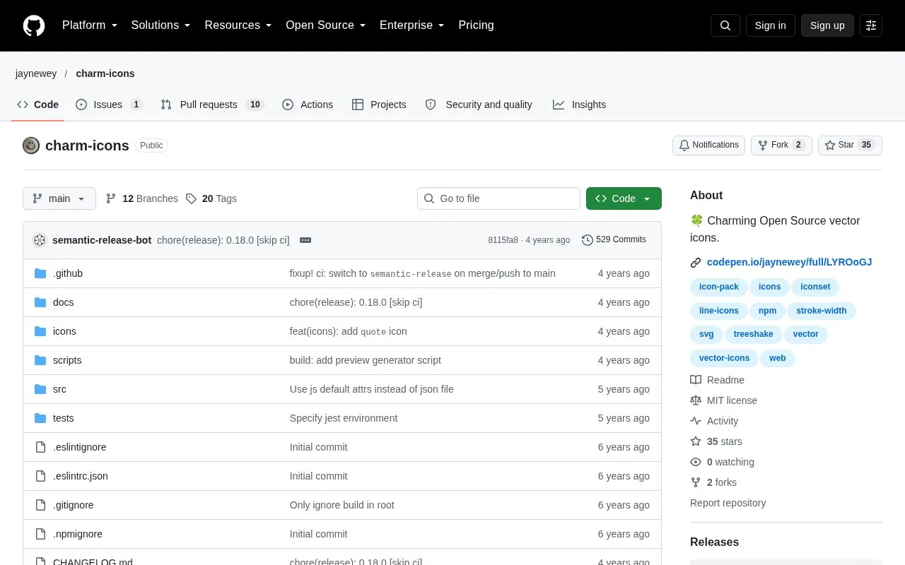Open the search magnifier icon
The width and height of the screenshot is (905, 565).
coord(725,25)
